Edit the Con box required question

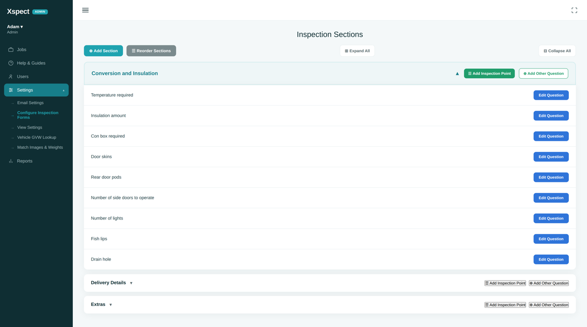551,136
